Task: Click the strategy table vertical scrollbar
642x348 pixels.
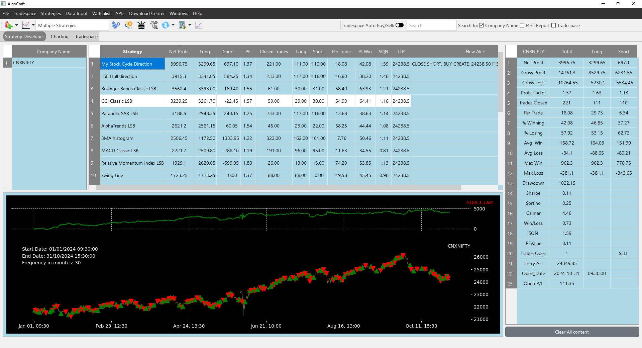Action: click(500, 82)
